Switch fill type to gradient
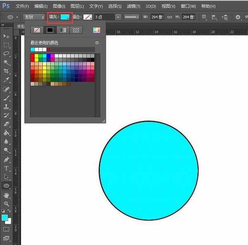Viewport: 248px width, 245px height. coord(63,30)
